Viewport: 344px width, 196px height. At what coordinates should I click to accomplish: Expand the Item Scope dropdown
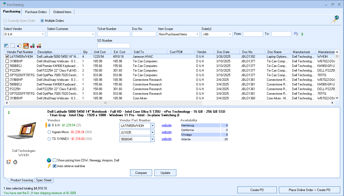pyautogui.click(x=197, y=34)
